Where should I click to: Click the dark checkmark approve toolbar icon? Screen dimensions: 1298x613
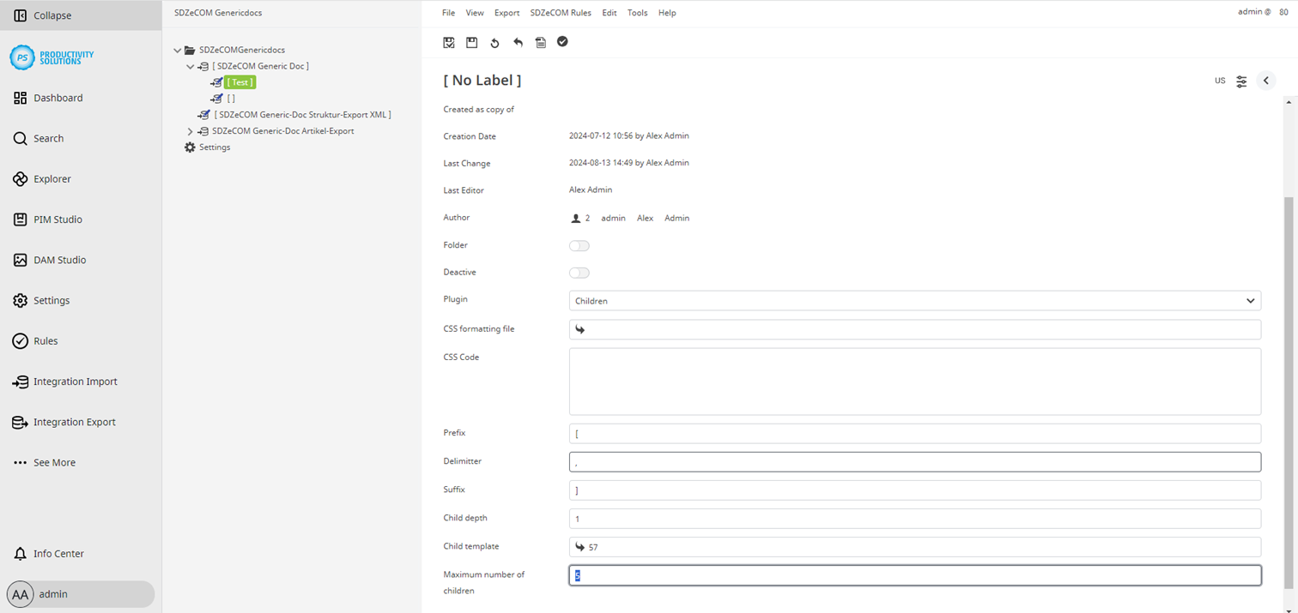click(x=562, y=41)
